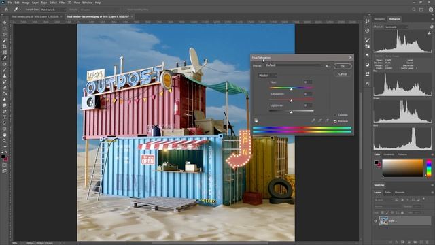Click the add-to-sample eyedropper in Hue/Saturation dialog
435x245 pixels.
click(320, 120)
